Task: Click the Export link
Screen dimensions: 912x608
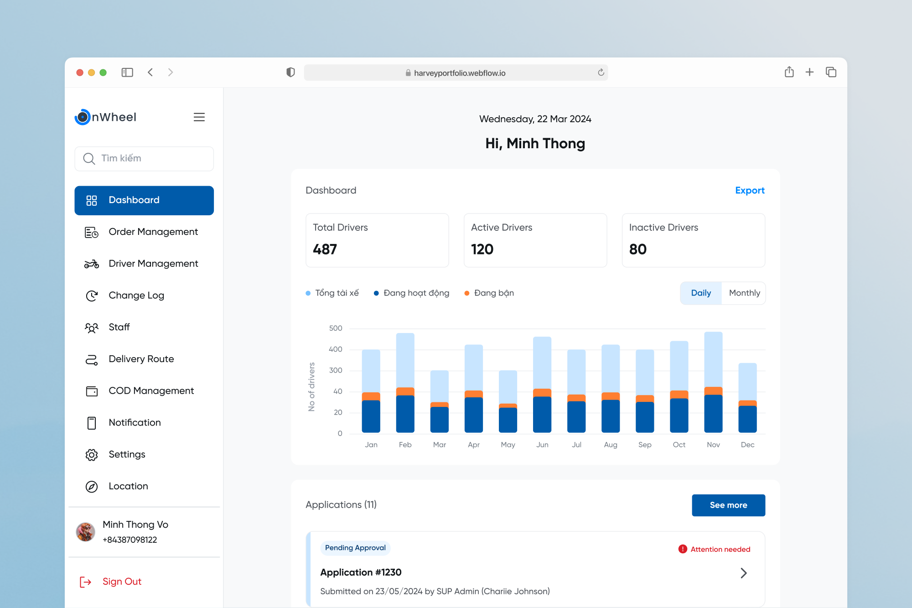Action: 749,191
